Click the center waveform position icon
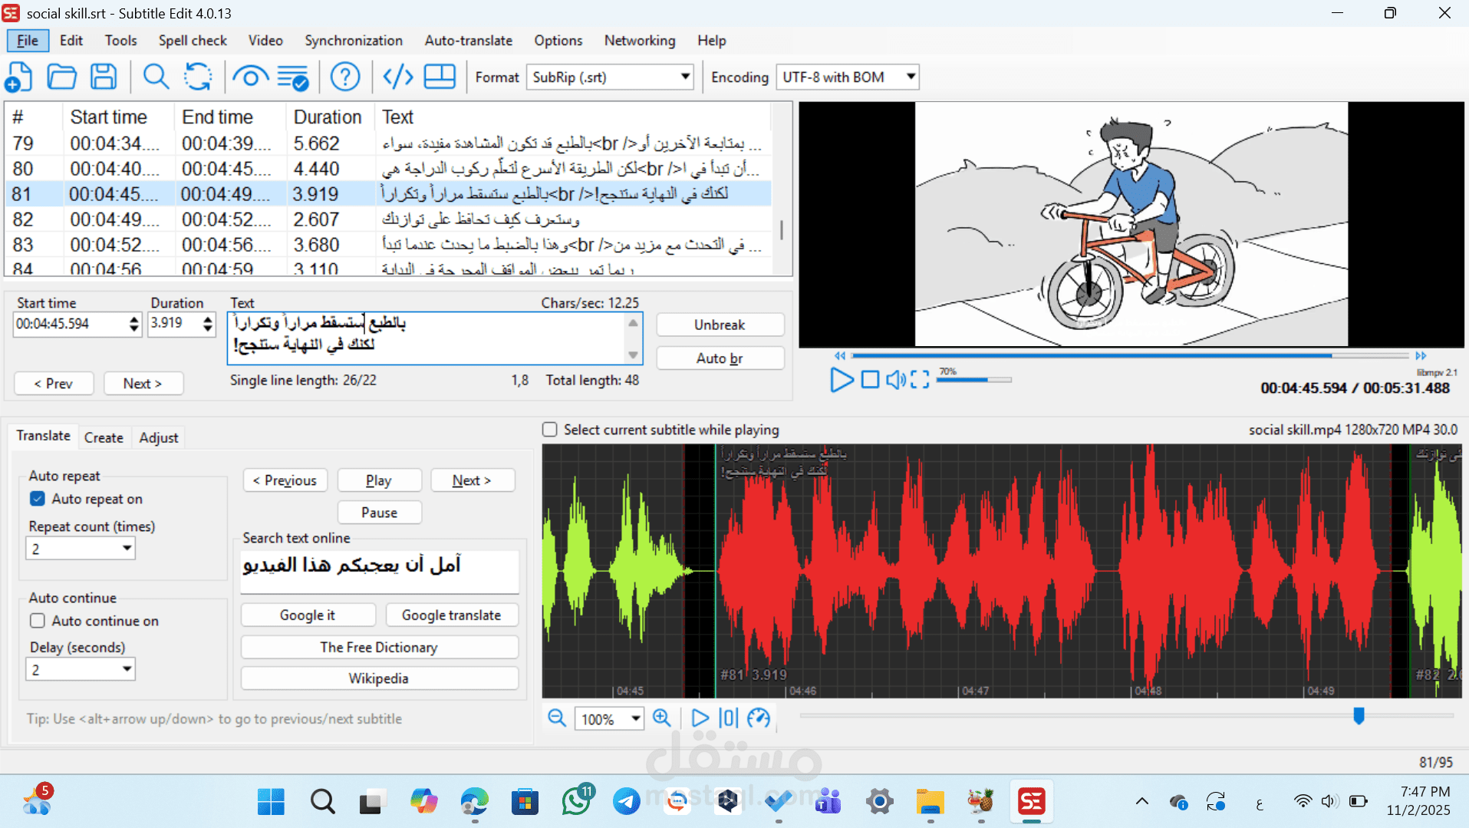 729,718
